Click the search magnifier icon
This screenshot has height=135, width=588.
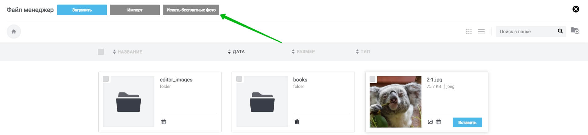click(560, 31)
